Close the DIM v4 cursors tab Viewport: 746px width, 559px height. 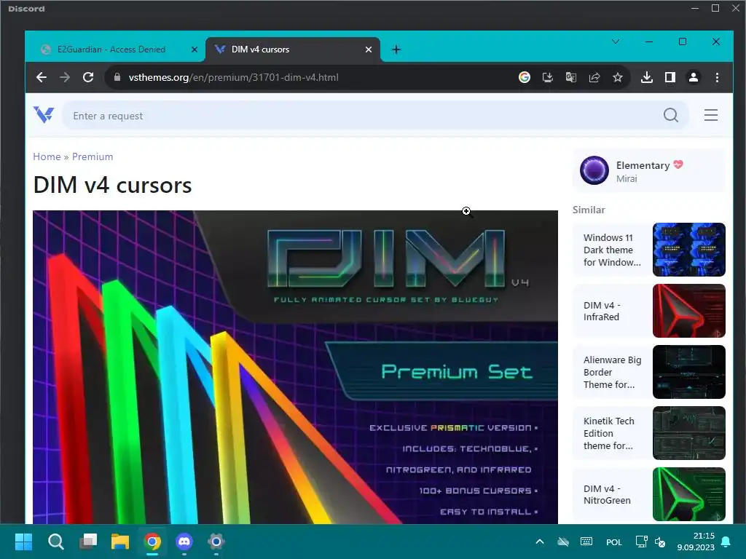368,49
